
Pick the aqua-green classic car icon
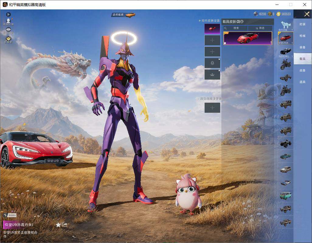coord(286,156)
